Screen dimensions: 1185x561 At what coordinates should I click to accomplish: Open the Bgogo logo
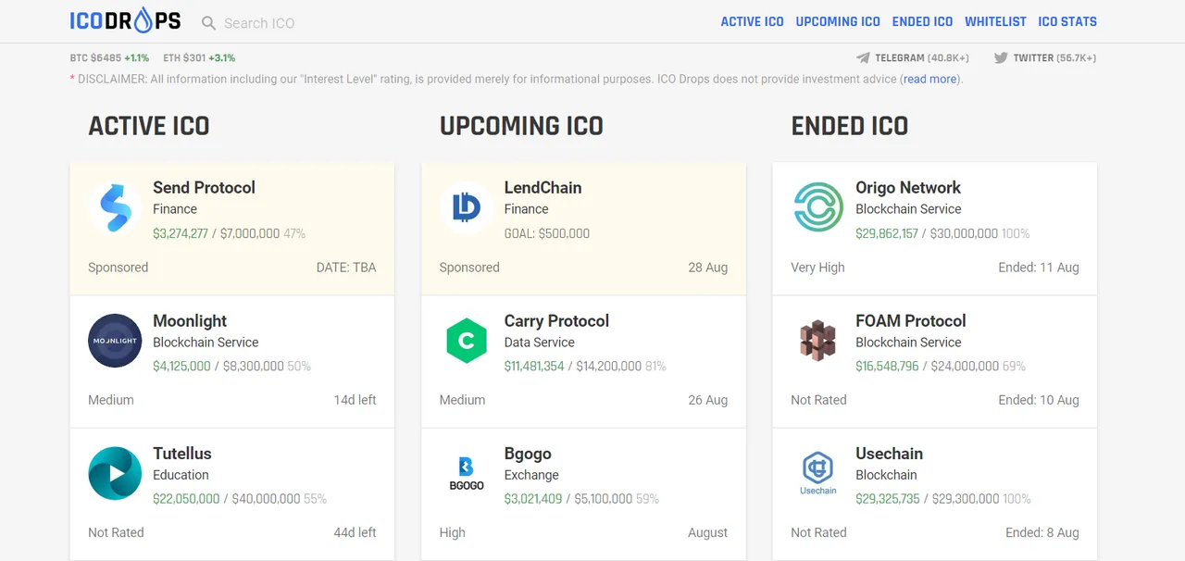(467, 473)
